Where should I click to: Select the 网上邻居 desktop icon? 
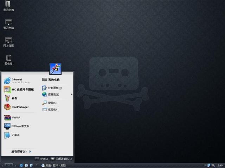point(8,42)
